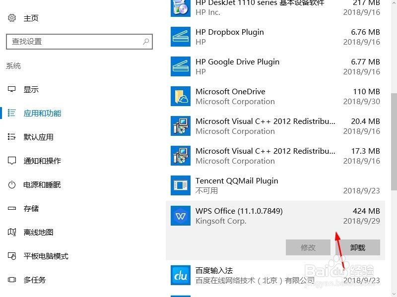Click the 6.77 MB size value
The height and width of the screenshot is (297, 397).
pos(365,61)
